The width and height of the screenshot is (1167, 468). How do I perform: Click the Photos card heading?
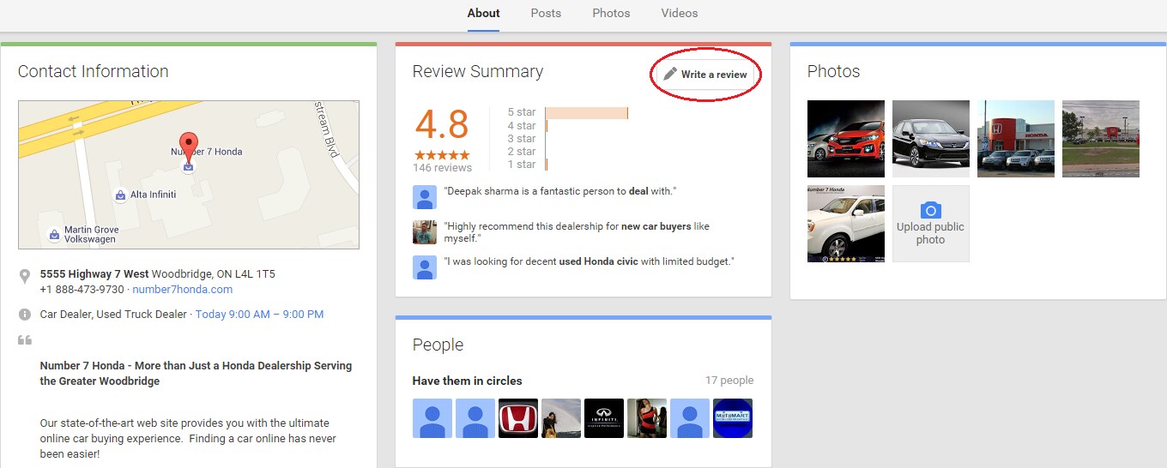click(x=833, y=72)
